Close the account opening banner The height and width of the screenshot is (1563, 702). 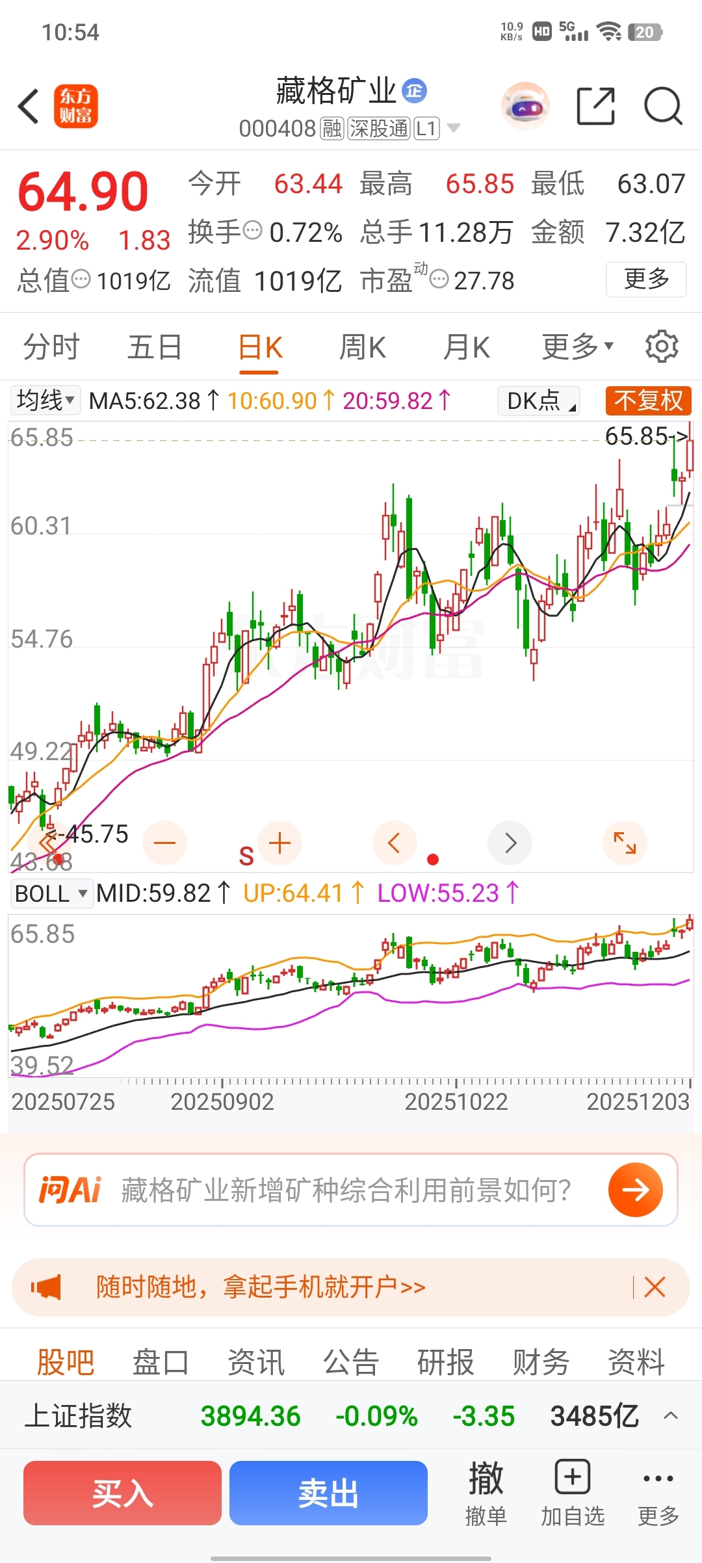tap(655, 1287)
